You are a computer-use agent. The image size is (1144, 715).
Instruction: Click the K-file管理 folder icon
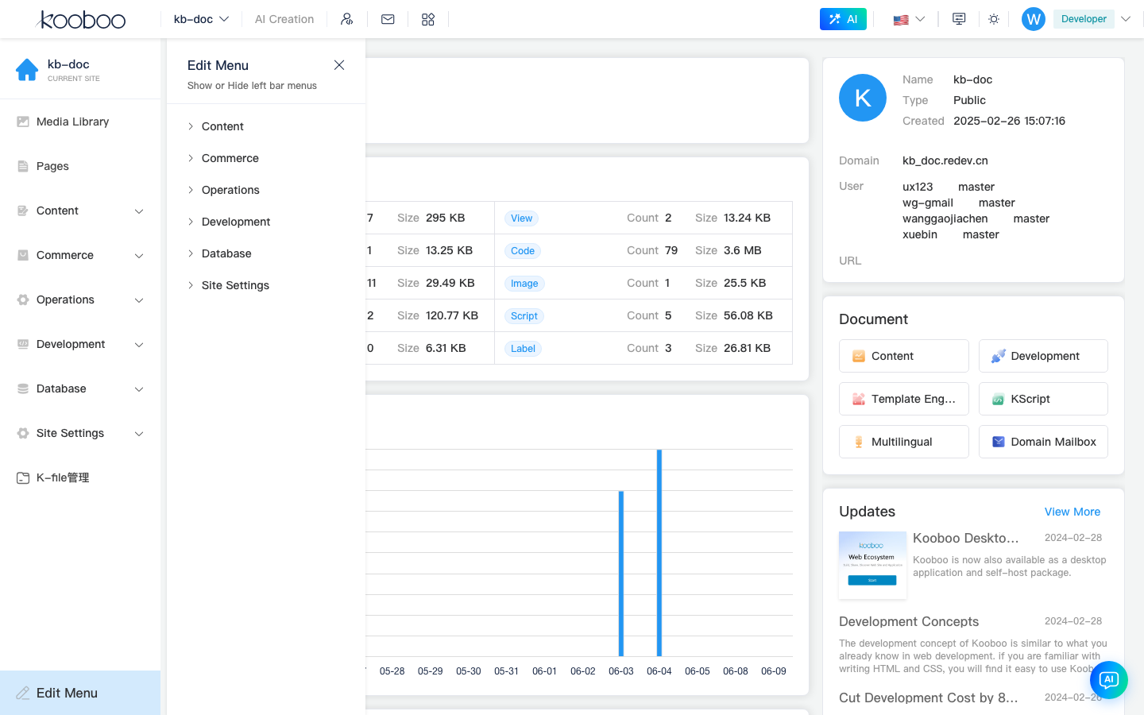point(23,477)
